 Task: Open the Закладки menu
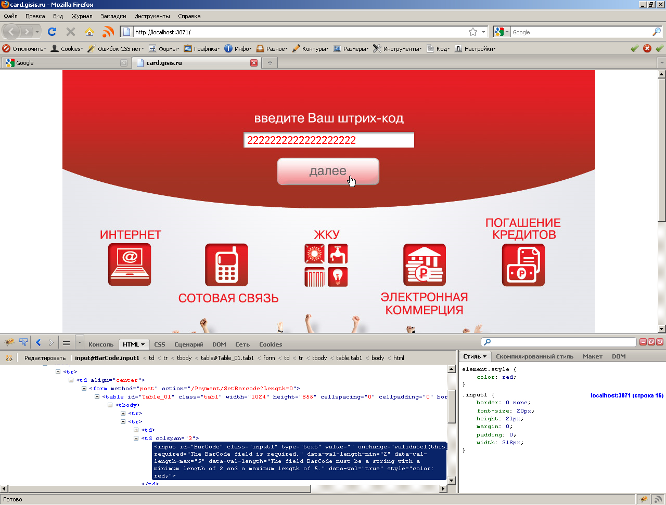point(113,16)
